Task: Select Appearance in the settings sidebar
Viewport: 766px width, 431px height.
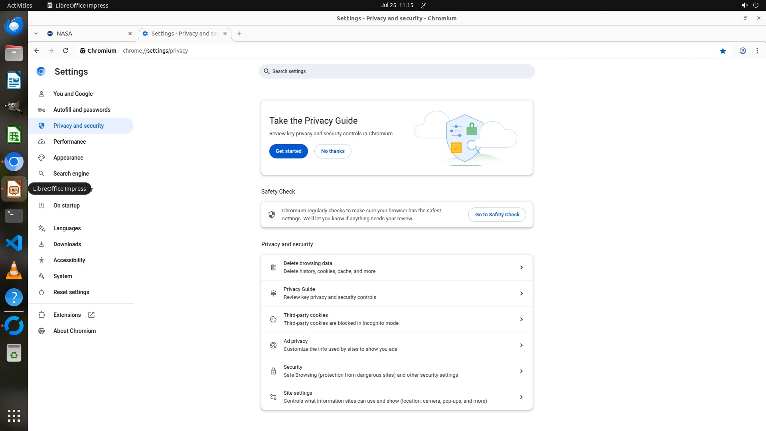Action: point(68,158)
